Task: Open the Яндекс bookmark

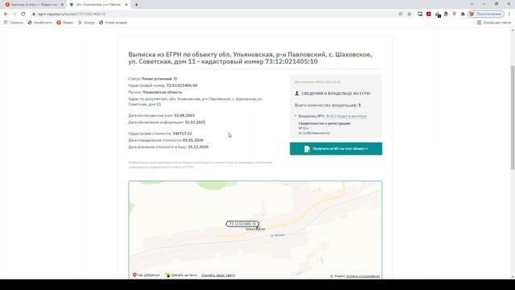Action: coord(64,23)
